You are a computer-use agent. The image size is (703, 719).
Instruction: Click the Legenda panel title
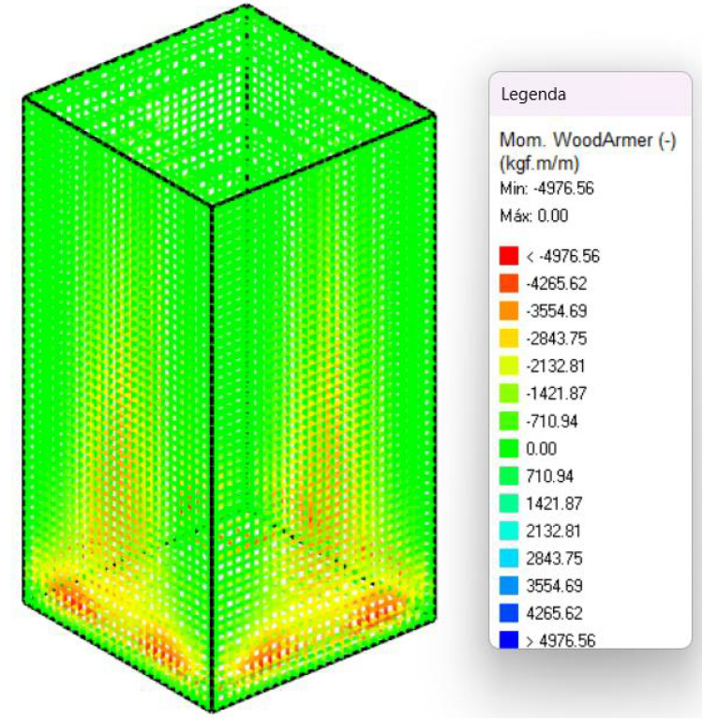(533, 95)
